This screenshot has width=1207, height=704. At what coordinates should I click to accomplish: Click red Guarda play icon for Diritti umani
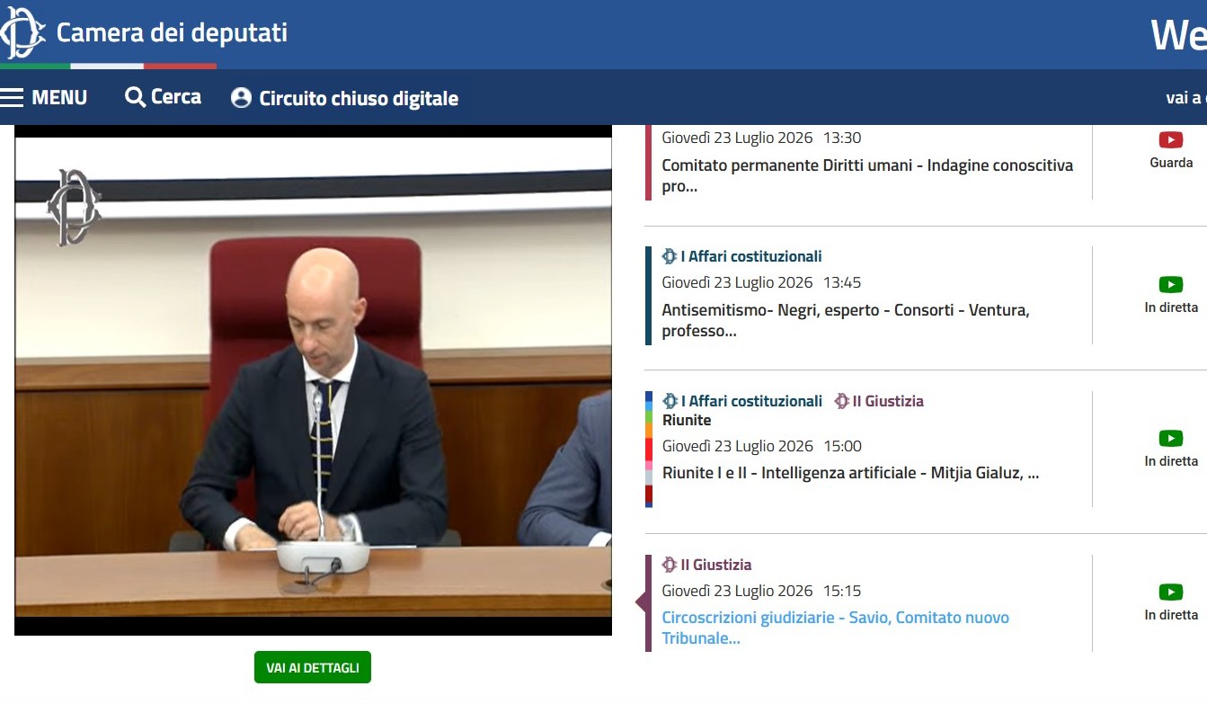1170,139
